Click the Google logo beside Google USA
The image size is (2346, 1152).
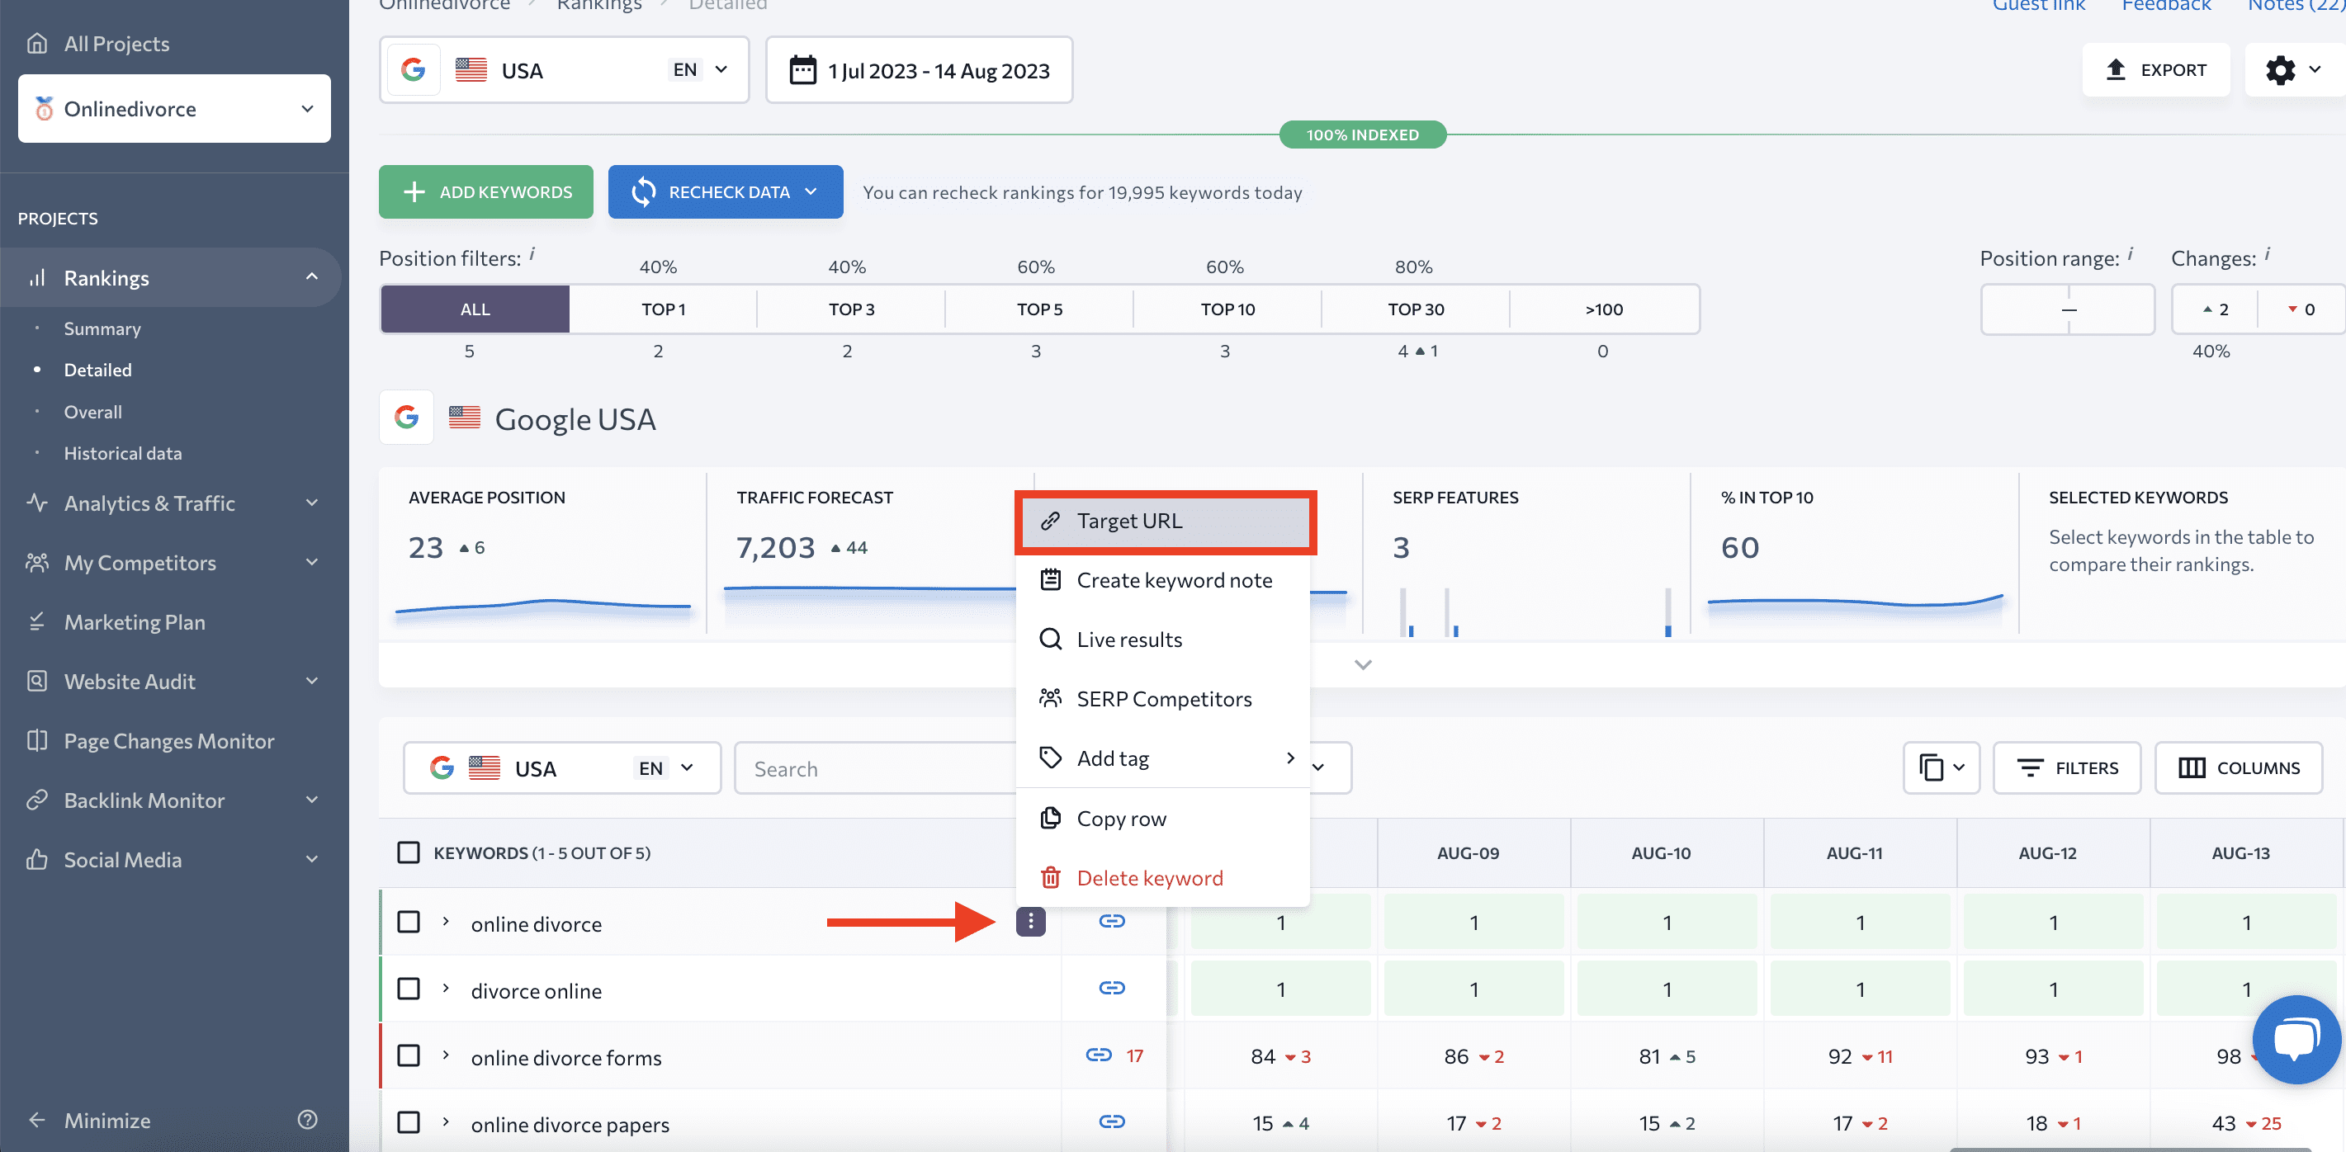[x=406, y=417]
